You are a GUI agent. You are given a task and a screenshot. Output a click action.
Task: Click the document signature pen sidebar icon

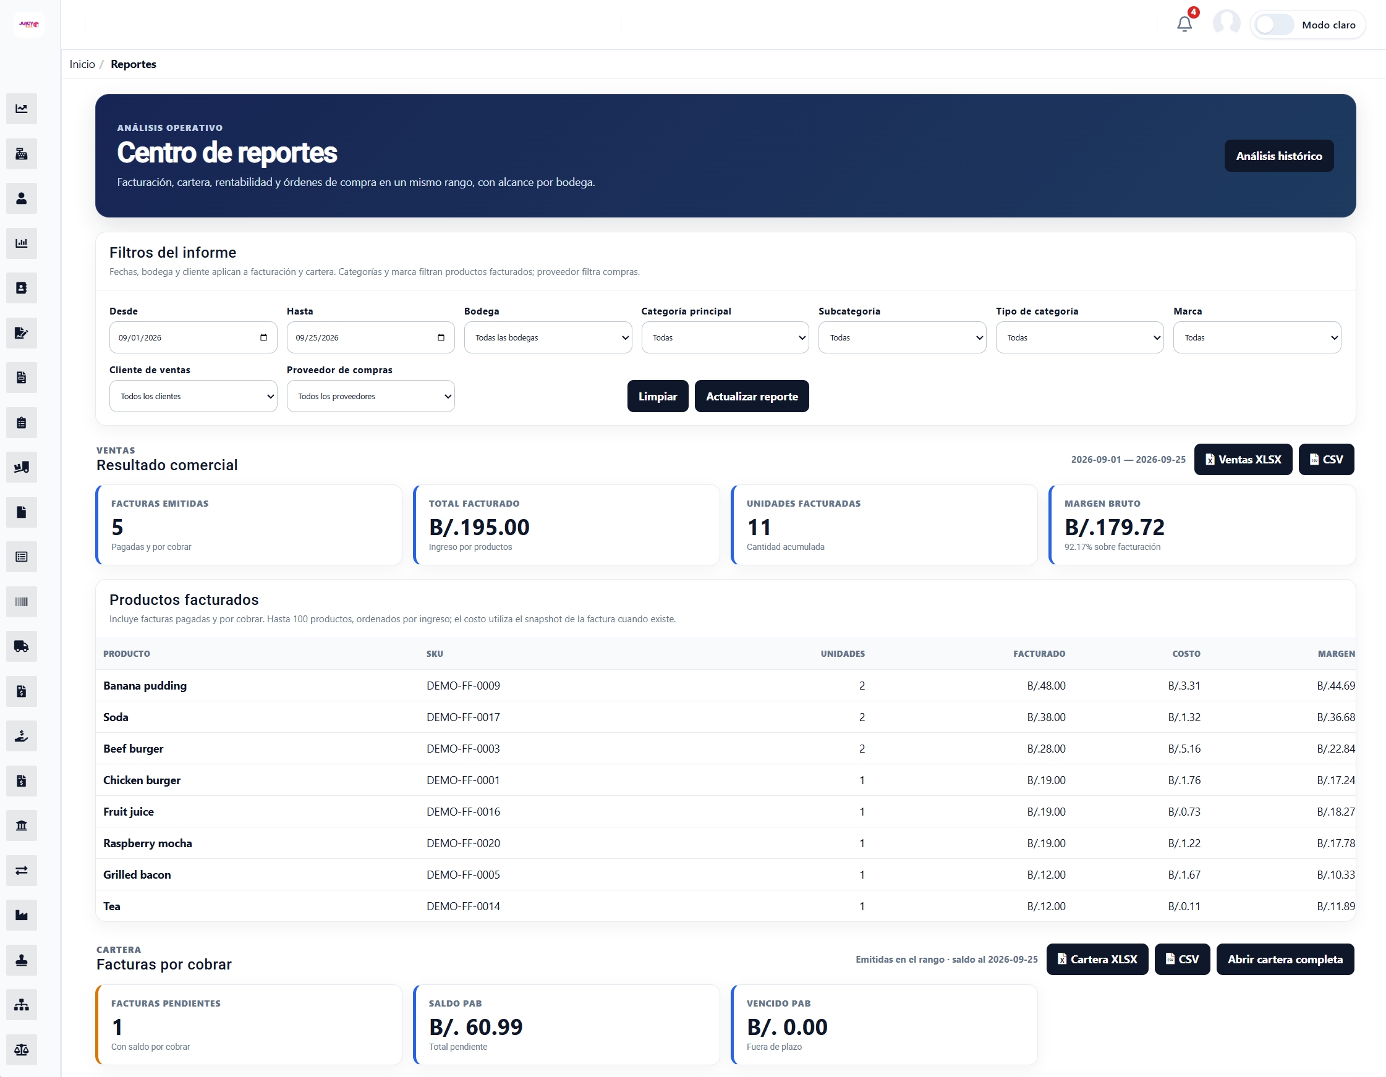pyautogui.click(x=22, y=333)
